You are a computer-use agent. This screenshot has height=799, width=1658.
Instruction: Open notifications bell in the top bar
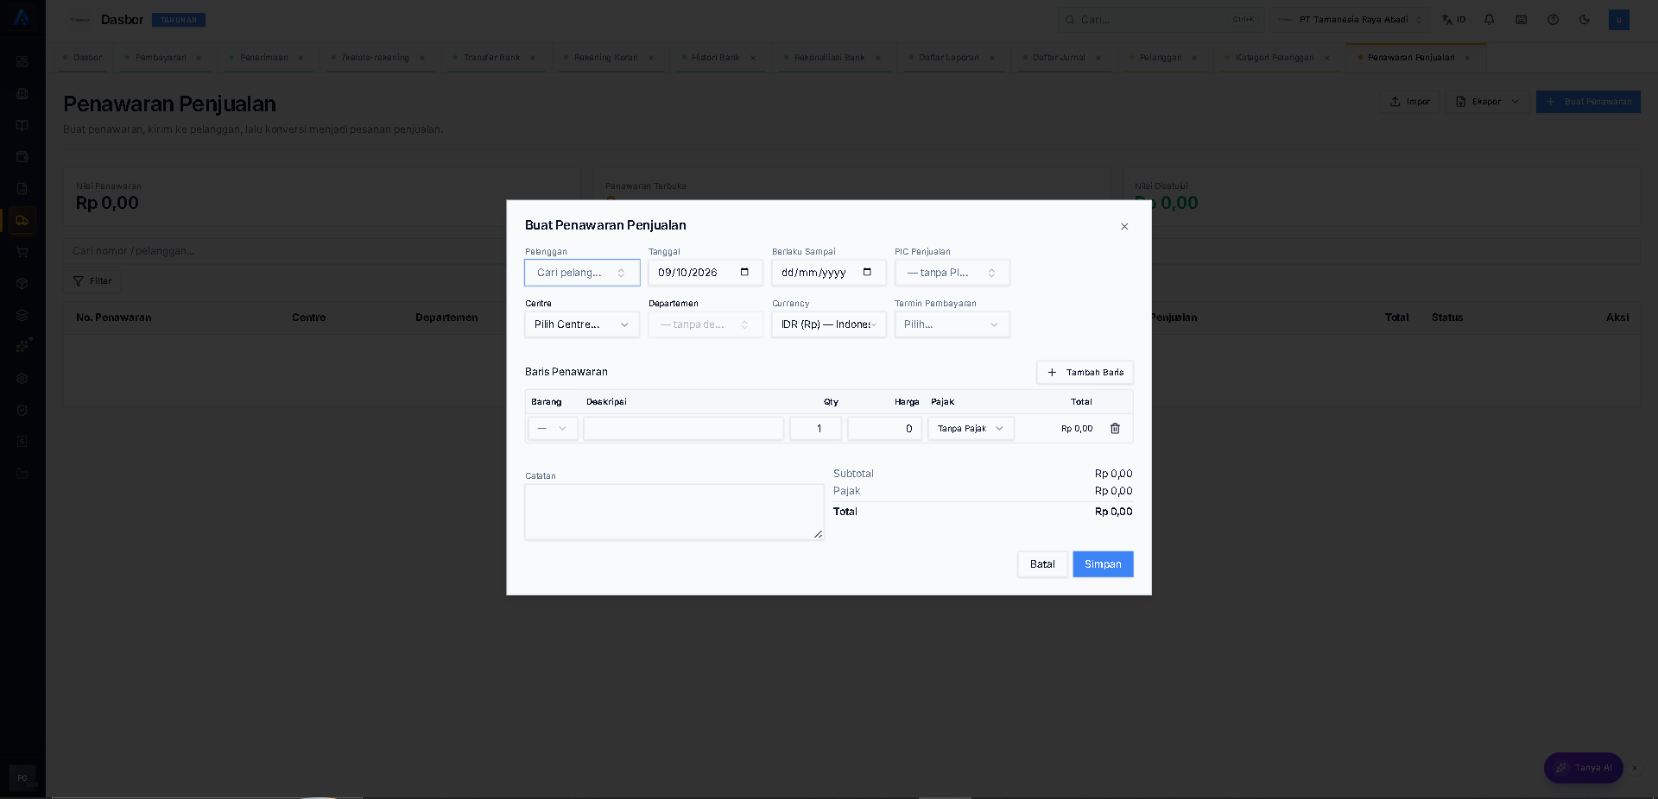1490,20
